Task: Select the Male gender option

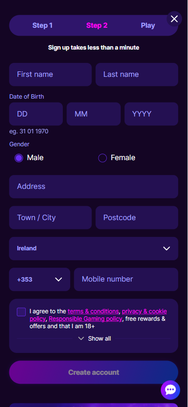Action: click(29, 158)
